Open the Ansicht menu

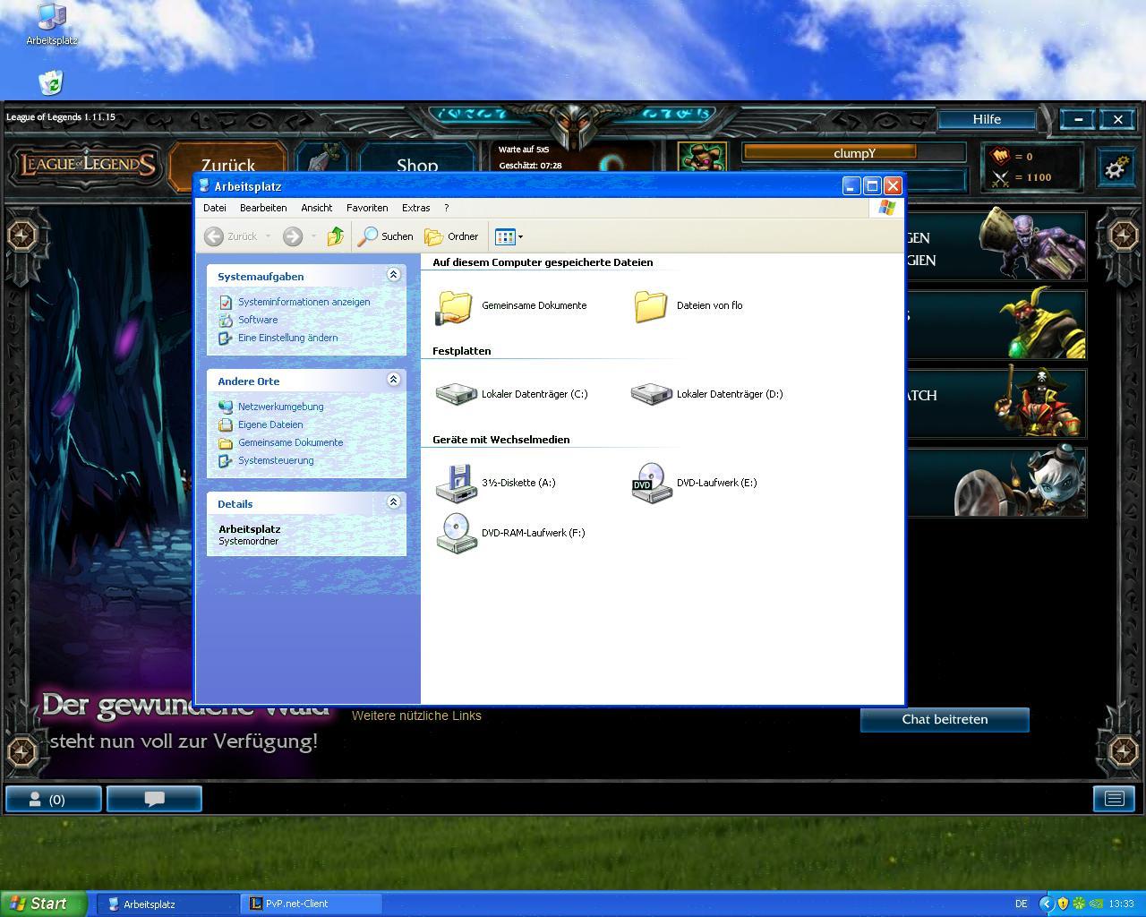317,208
